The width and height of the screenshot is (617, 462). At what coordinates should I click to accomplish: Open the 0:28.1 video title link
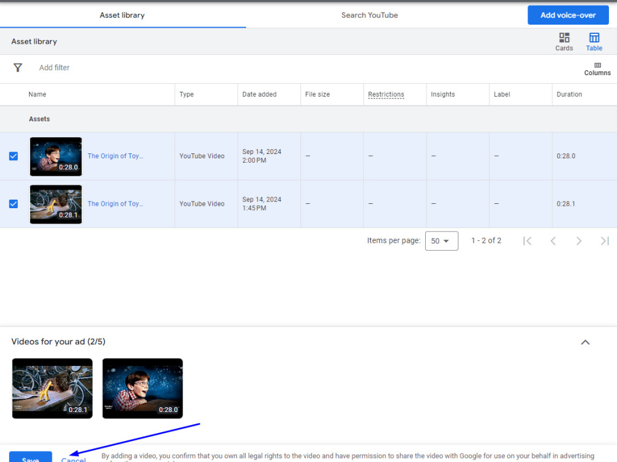tap(115, 204)
